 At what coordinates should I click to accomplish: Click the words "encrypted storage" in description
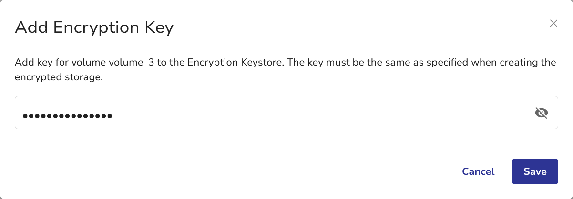tap(58, 77)
